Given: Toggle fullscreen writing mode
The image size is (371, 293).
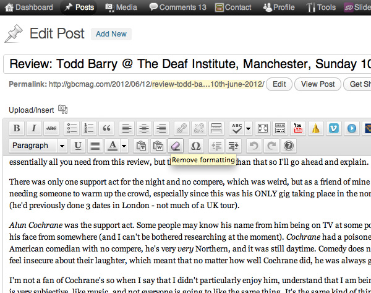Looking at the screenshot, I should [263, 128].
